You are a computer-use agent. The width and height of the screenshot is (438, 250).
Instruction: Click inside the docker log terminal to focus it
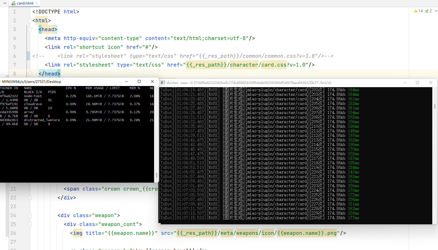click(x=285, y=157)
